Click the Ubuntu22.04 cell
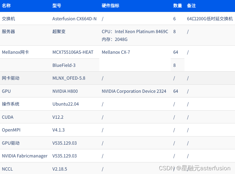Image resolution: width=235 pixels, height=174 pixels. tap(66, 104)
